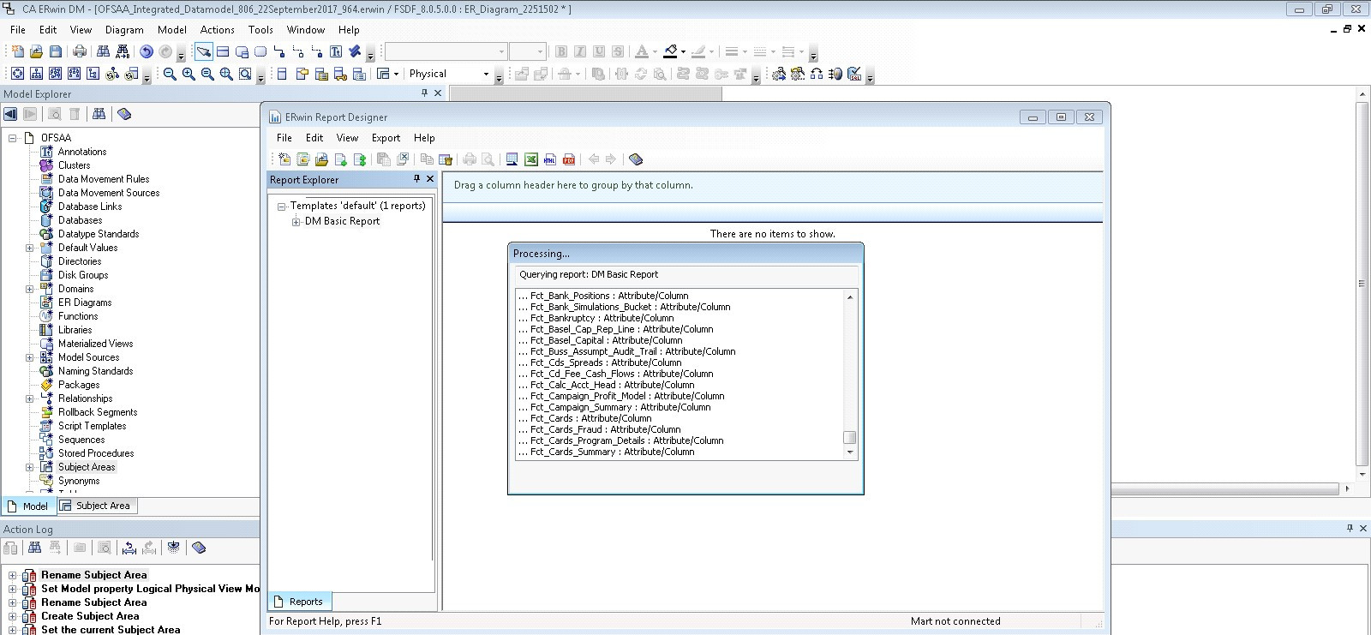Click binoculars find icon in Model Explorer
Image resolution: width=1371 pixels, height=635 pixels.
coord(99,114)
